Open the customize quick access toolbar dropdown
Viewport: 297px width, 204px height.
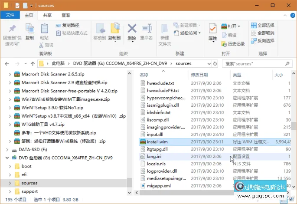pos(32,6)
